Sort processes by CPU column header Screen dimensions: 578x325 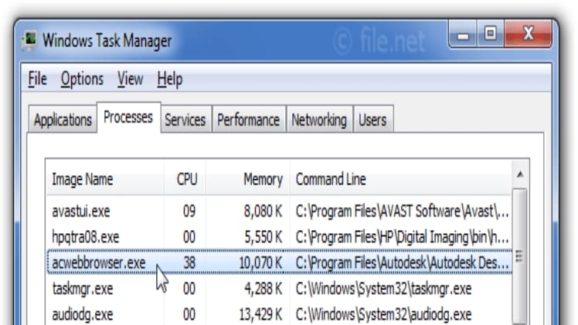(x=187, y=179)
